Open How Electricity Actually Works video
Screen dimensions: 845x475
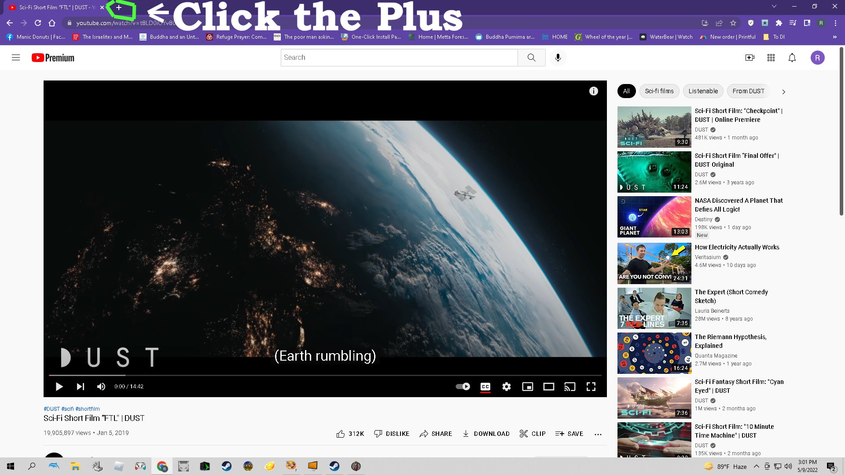coord(737,247)
